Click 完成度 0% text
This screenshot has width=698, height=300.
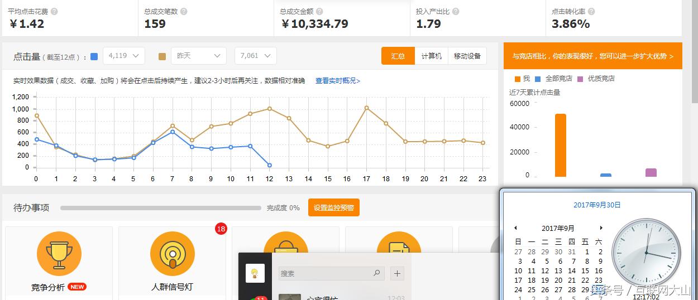tap(283, 208)
